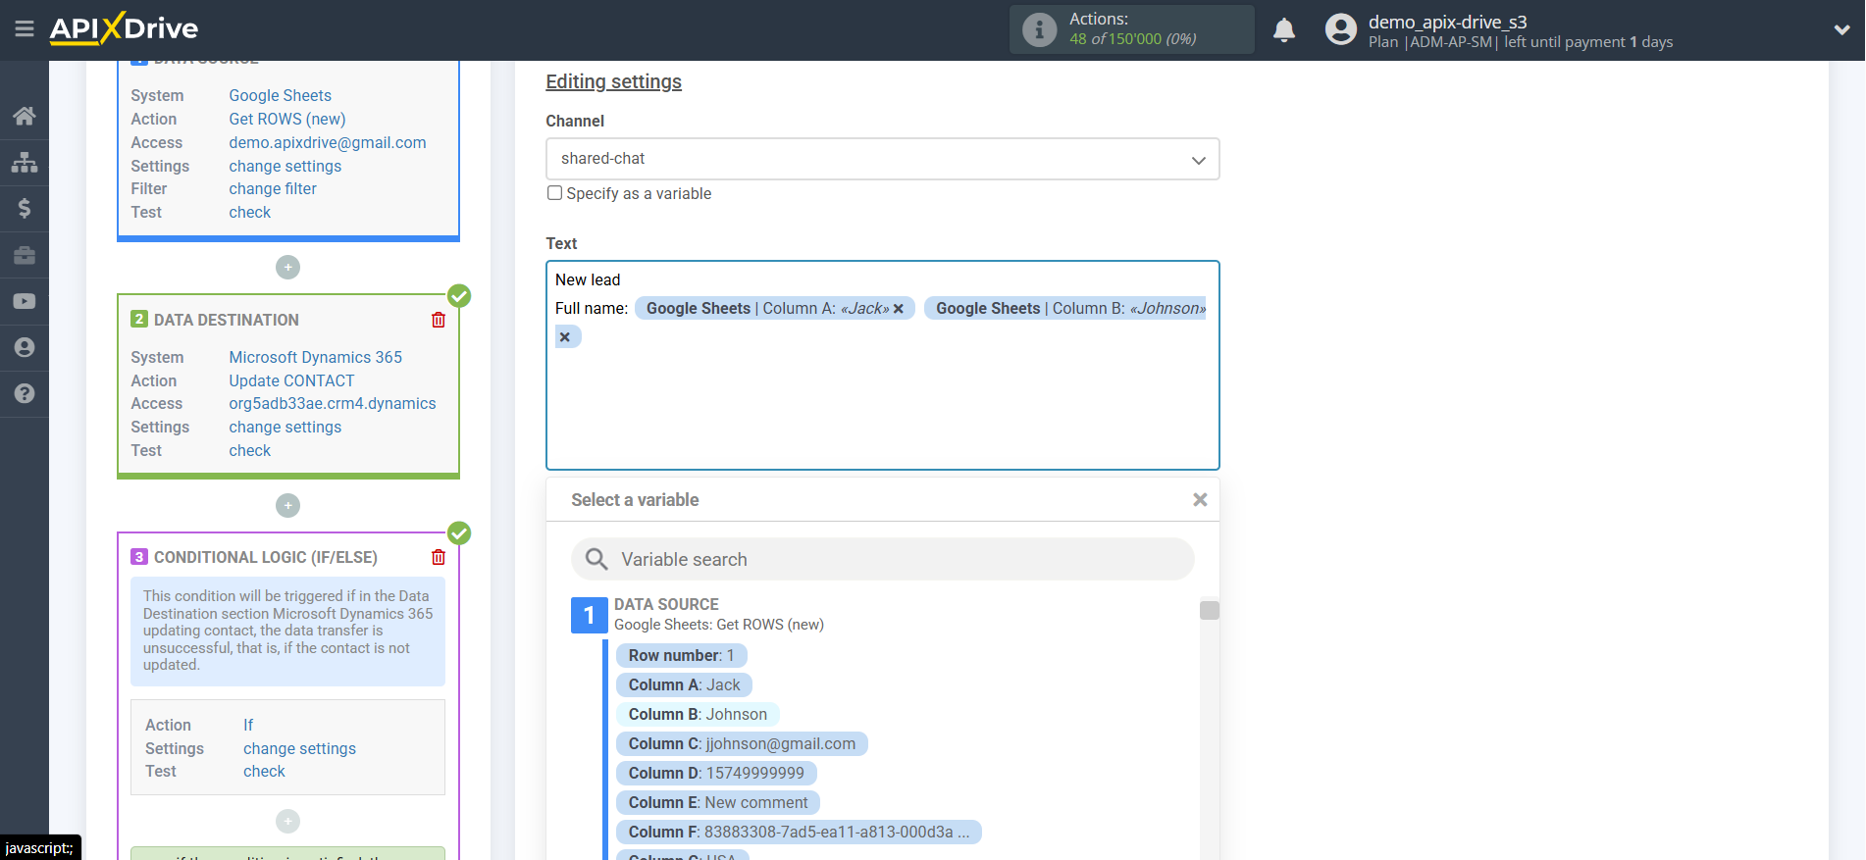
Task: Open the Get ROWS (new) action link
Action: 287,119
